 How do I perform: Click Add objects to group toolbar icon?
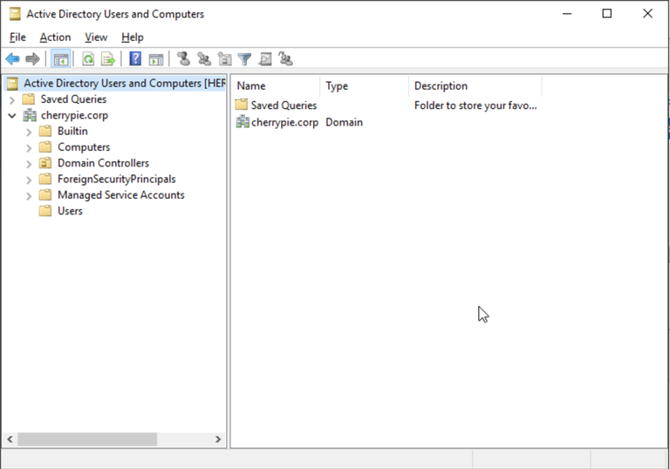click(285, 58)
